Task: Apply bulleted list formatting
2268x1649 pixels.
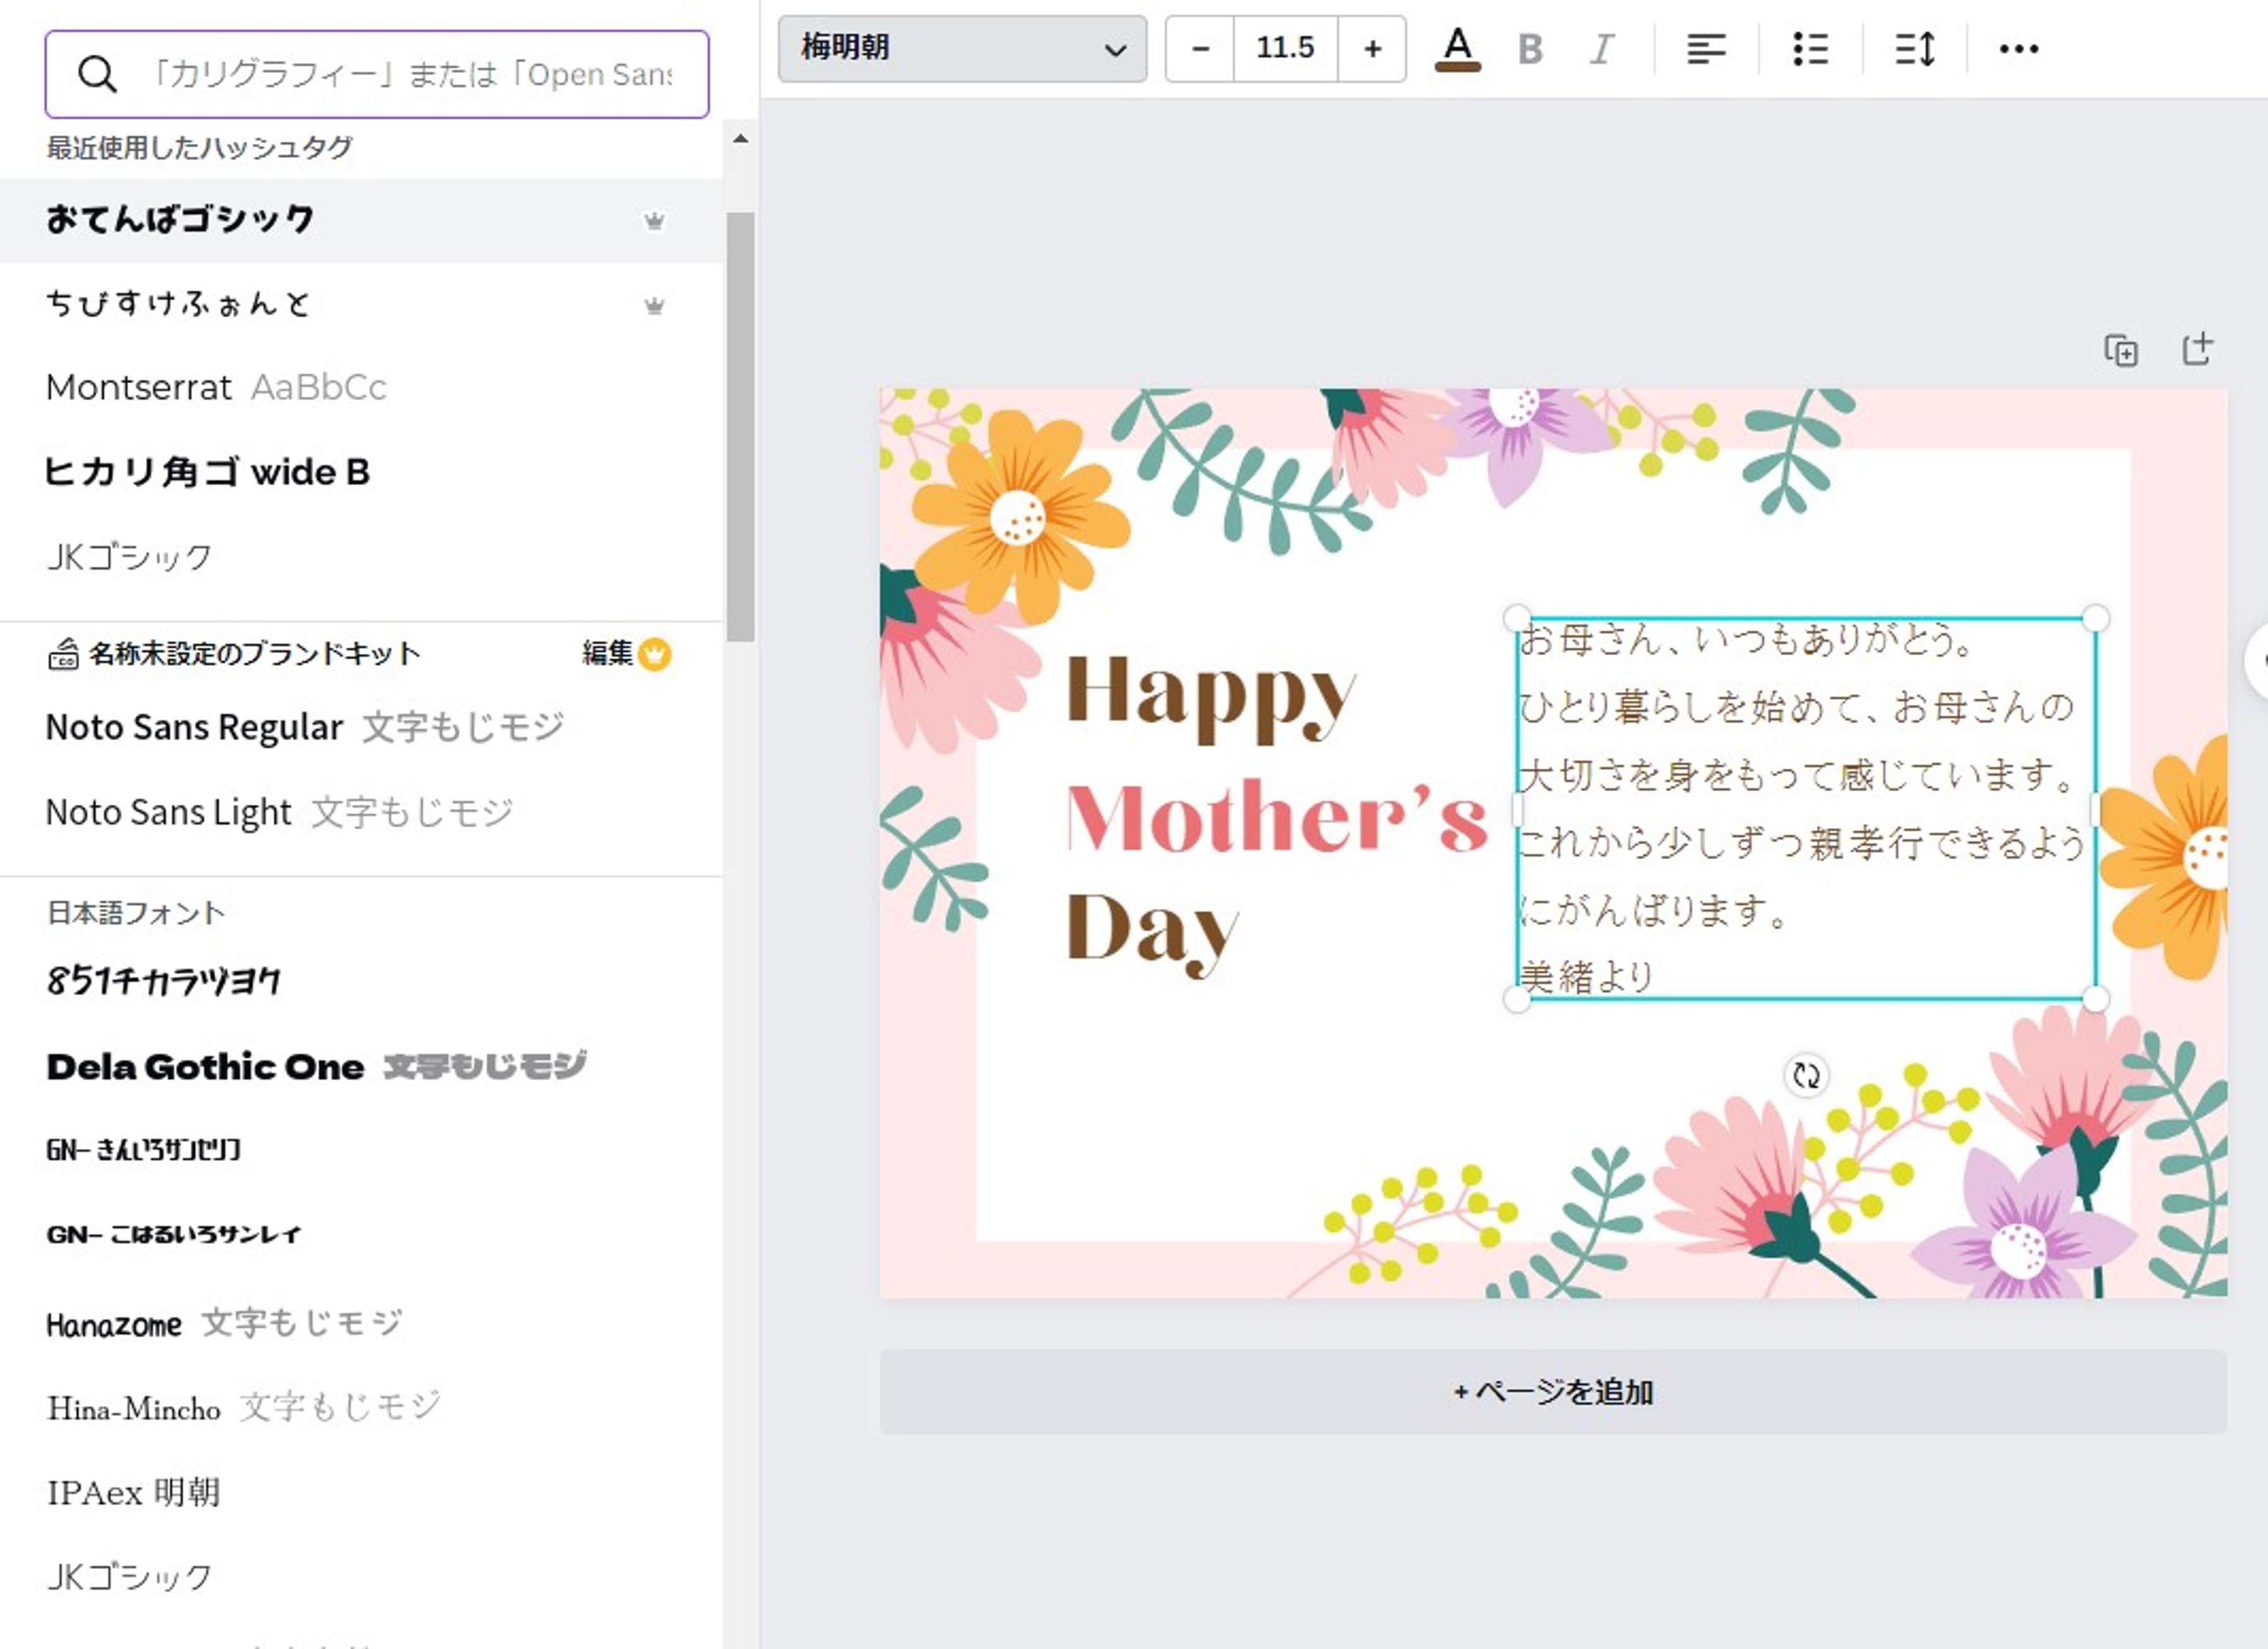Action: point(1810,49)
